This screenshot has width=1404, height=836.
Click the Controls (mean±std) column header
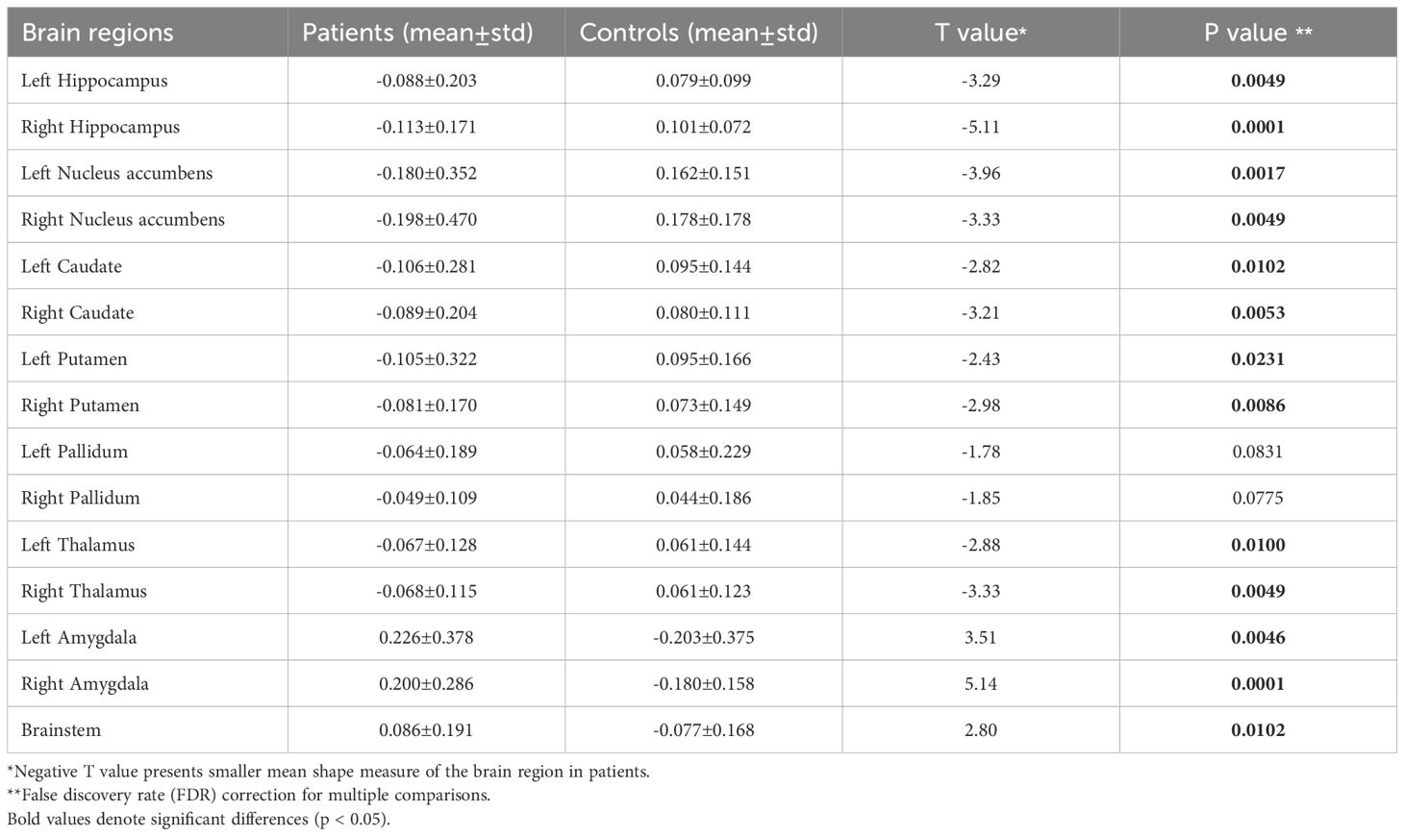point(703,33)
